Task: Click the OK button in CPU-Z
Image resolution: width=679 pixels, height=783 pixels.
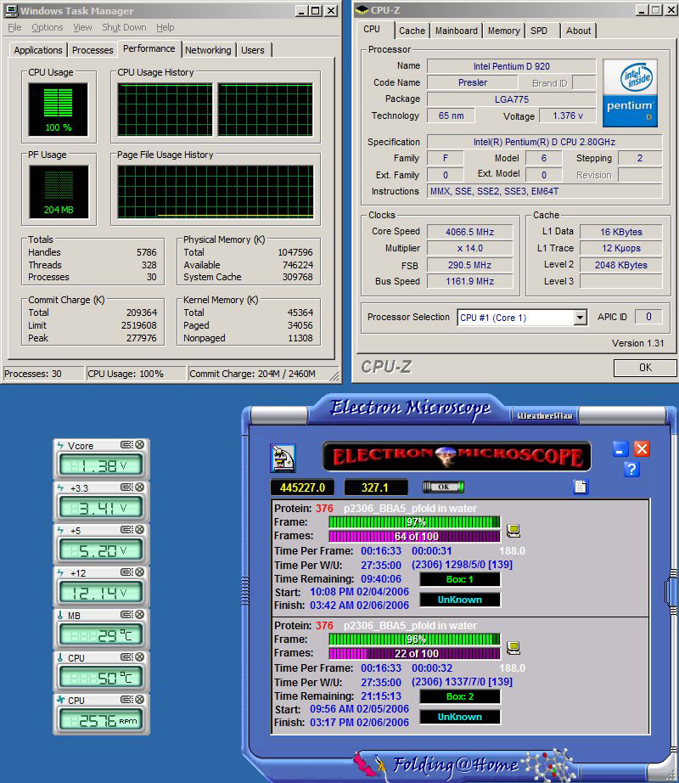Action: (x=644, y=368)
